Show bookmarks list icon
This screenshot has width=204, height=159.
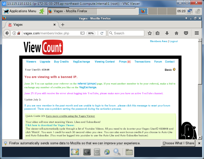(x=157, y=33)
